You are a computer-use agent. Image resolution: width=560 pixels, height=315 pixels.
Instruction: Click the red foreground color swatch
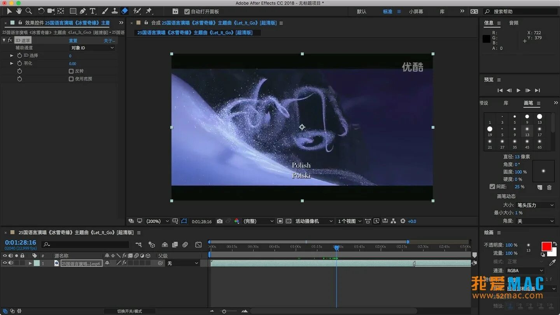(x=546, y=246)
